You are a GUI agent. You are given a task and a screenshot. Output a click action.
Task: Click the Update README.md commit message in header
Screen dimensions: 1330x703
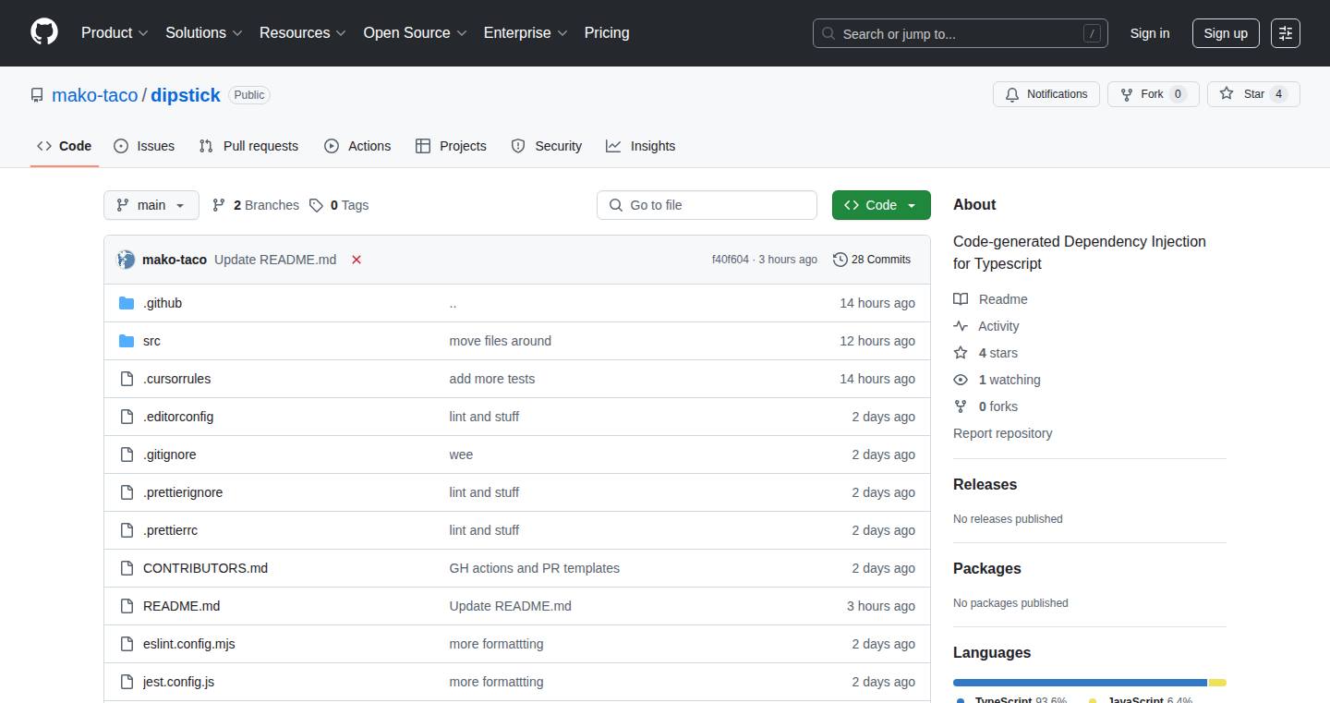[275, 260]
